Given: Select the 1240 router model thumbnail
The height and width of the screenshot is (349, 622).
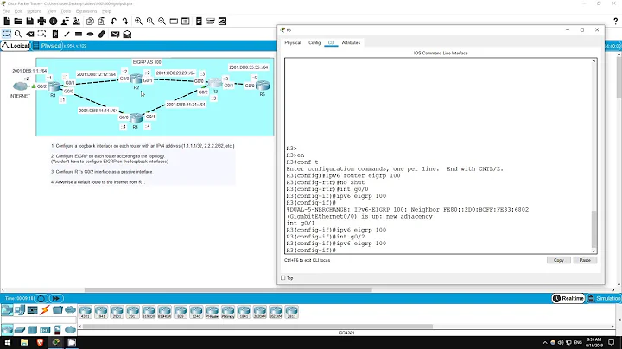Looking at the screenshot, I should pos(196,312).
